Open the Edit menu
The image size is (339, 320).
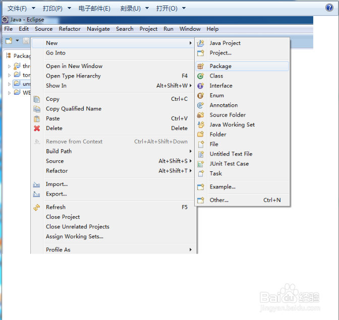coord(24,29)
